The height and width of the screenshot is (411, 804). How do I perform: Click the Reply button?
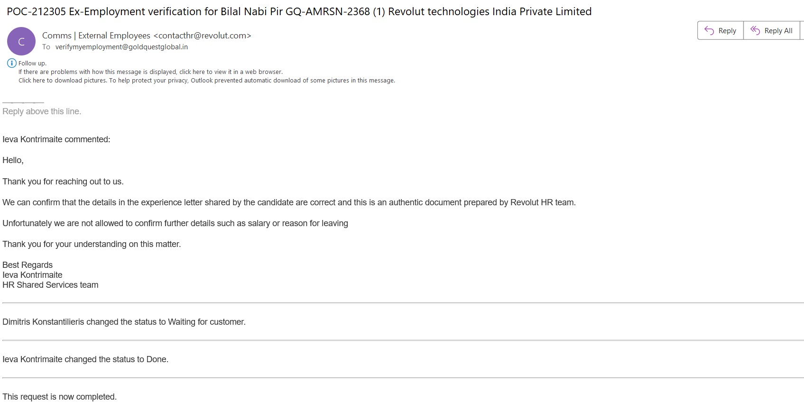tap(720, 31)
